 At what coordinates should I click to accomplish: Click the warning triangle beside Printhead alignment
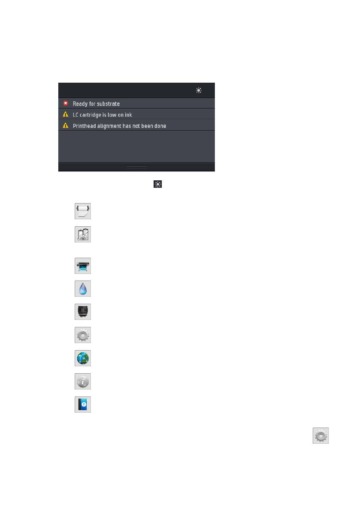point(66,125)
